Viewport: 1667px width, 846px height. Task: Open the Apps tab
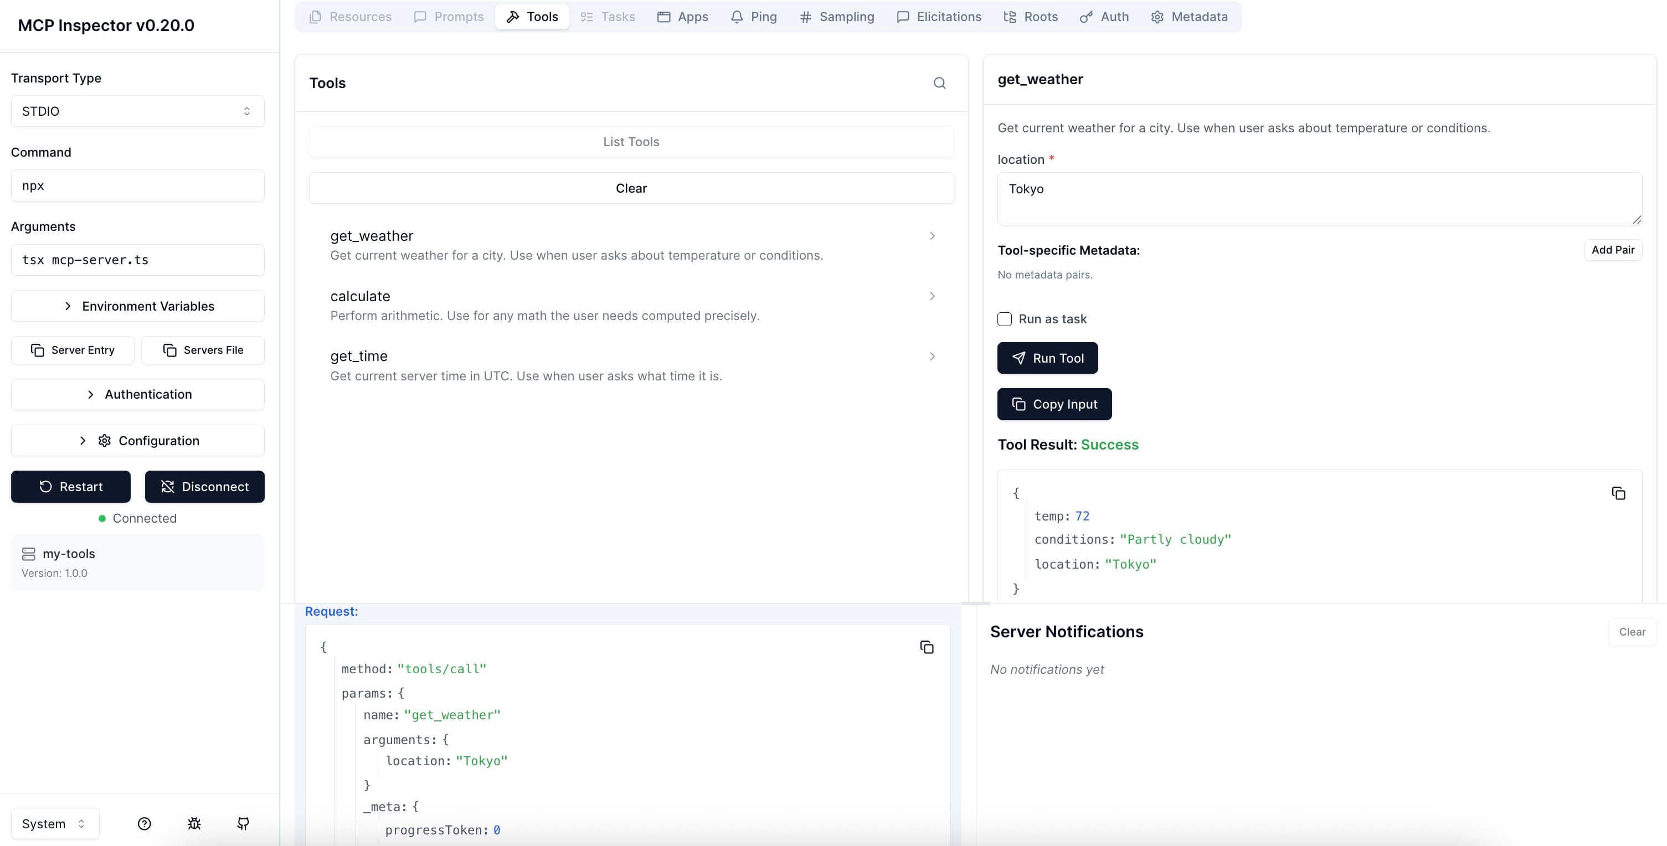pos(682,17)
